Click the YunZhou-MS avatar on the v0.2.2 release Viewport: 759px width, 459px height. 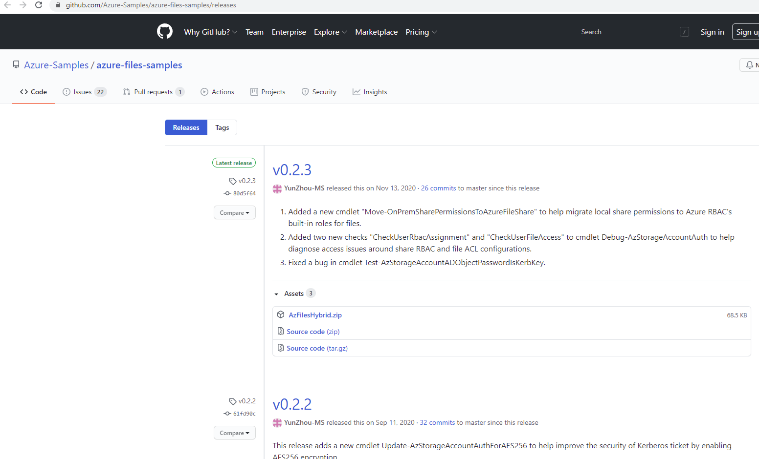click(277, 423)
